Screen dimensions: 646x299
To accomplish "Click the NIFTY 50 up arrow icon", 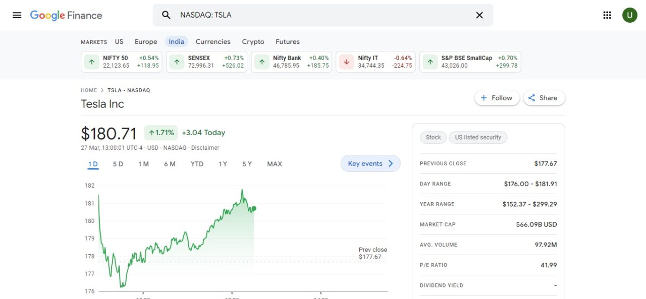I will coord(91,62).
